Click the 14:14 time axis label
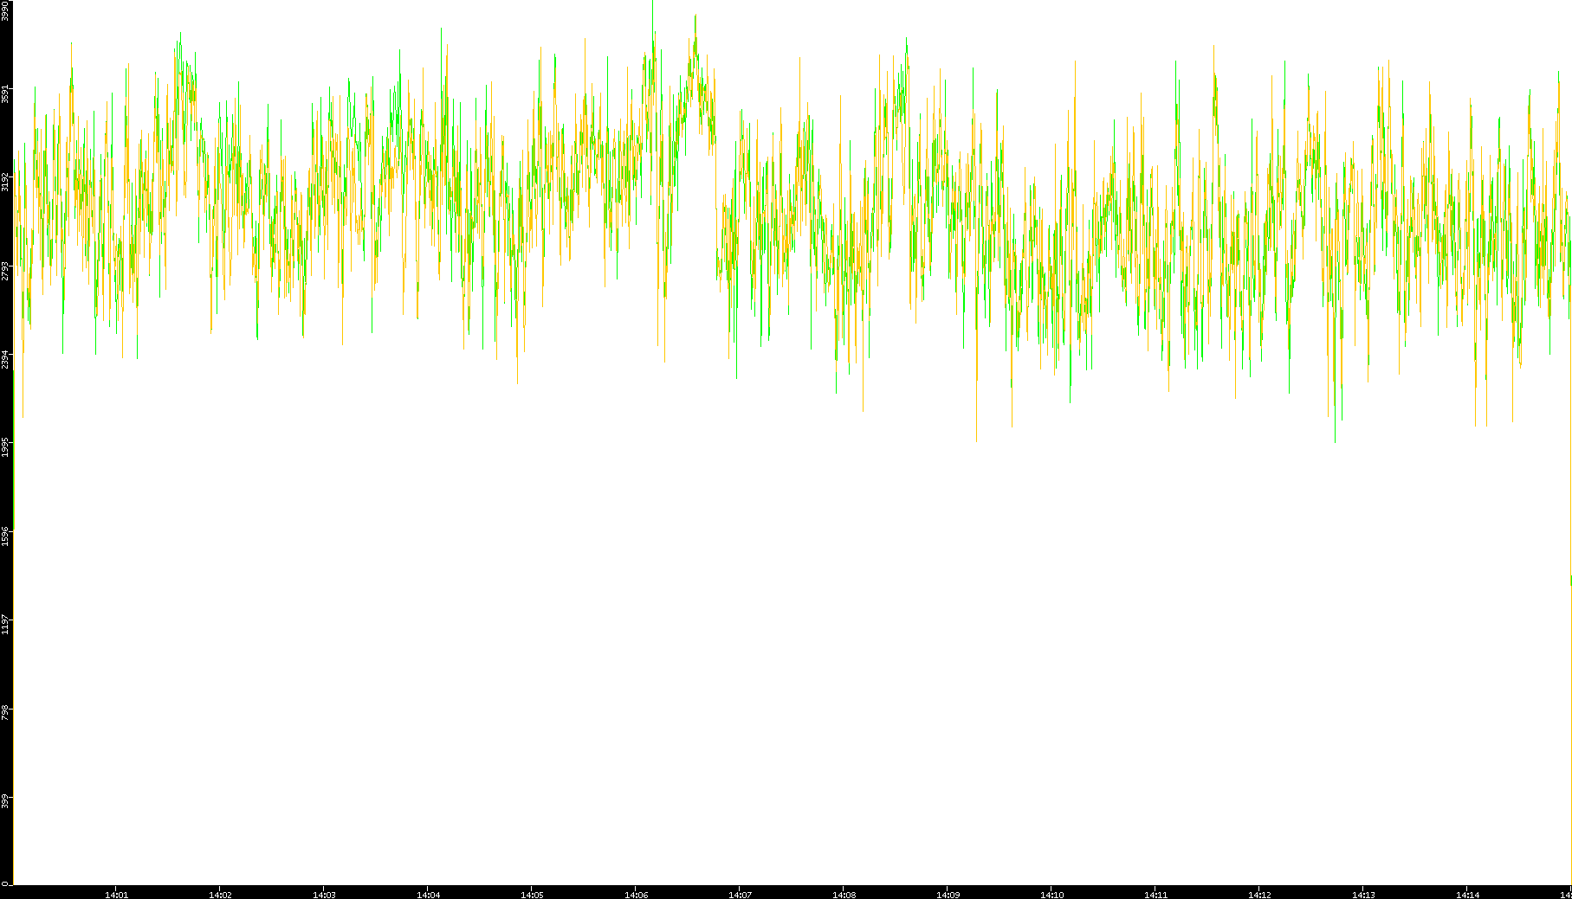Screen dimensions: 1572x899 pyautogui.click(x=1467, y=894)
